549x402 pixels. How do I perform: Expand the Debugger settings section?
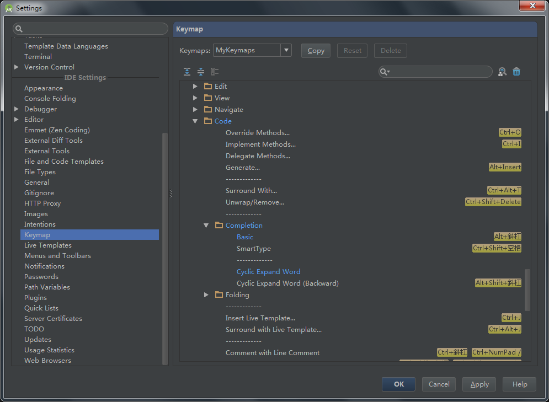point(17,109)
